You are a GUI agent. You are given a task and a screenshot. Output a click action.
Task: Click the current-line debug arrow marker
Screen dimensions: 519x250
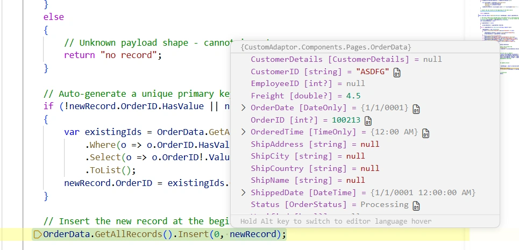coord(38,234)
